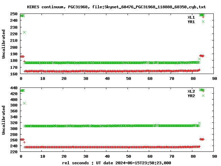This screenshot has width=221, height=166.
Task: Click the green cross marker beside YR2
Action: click(203, 96)
